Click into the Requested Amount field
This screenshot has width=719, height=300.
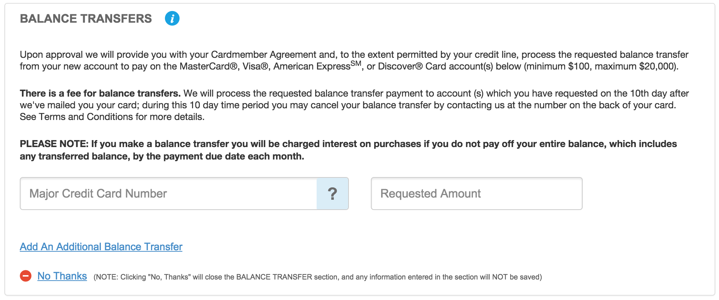click(476, 194)
